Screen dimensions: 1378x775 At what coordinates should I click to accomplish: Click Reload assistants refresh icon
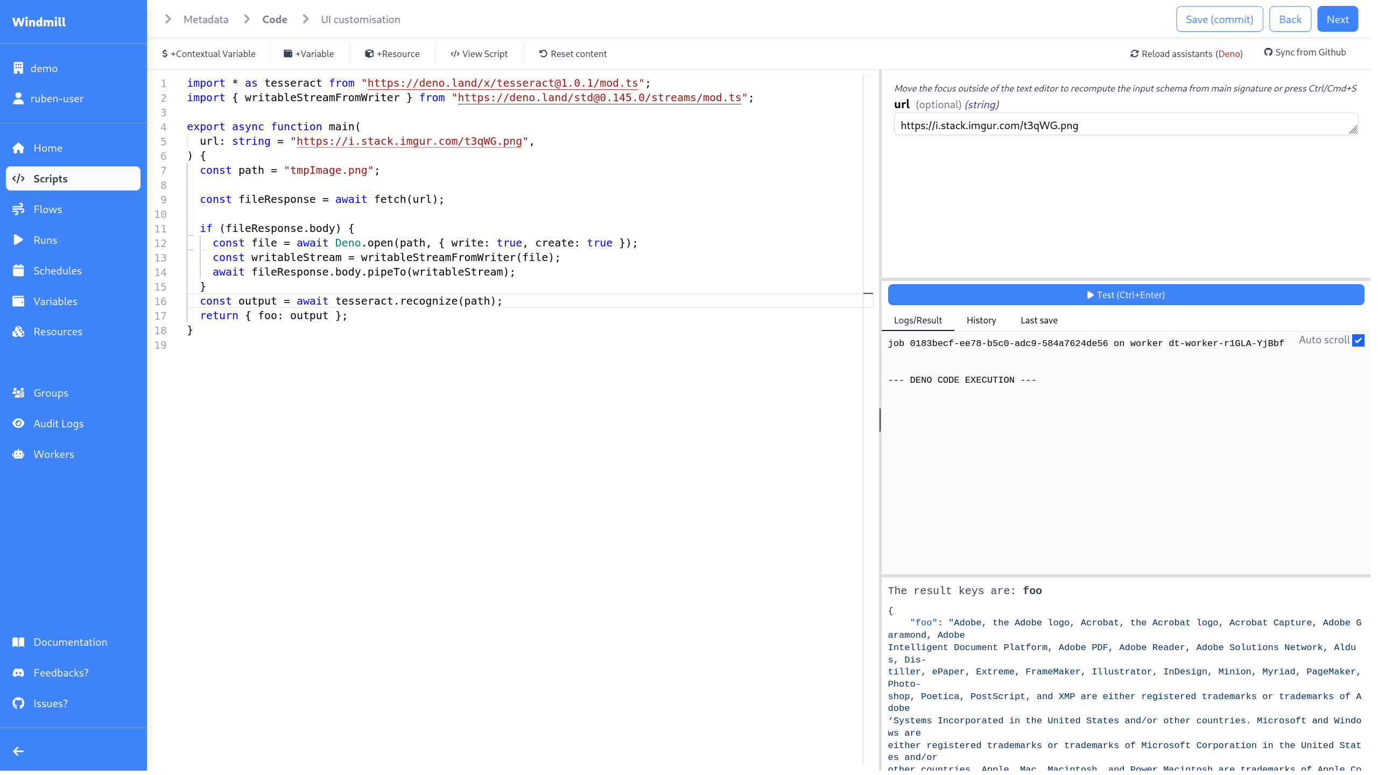coord(1134,54)
